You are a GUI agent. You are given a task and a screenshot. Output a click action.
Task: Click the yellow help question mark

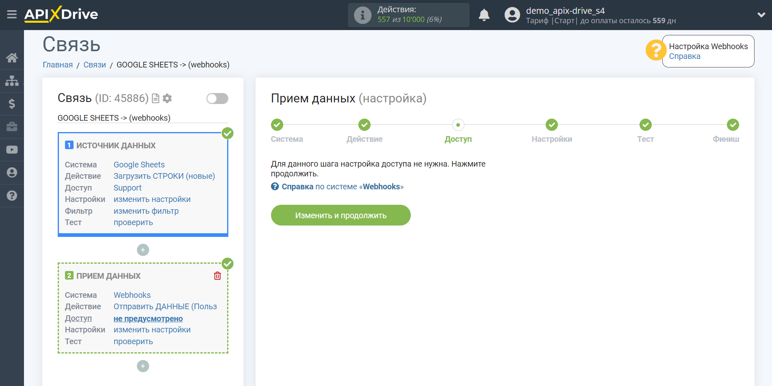(x=656, y=50)
